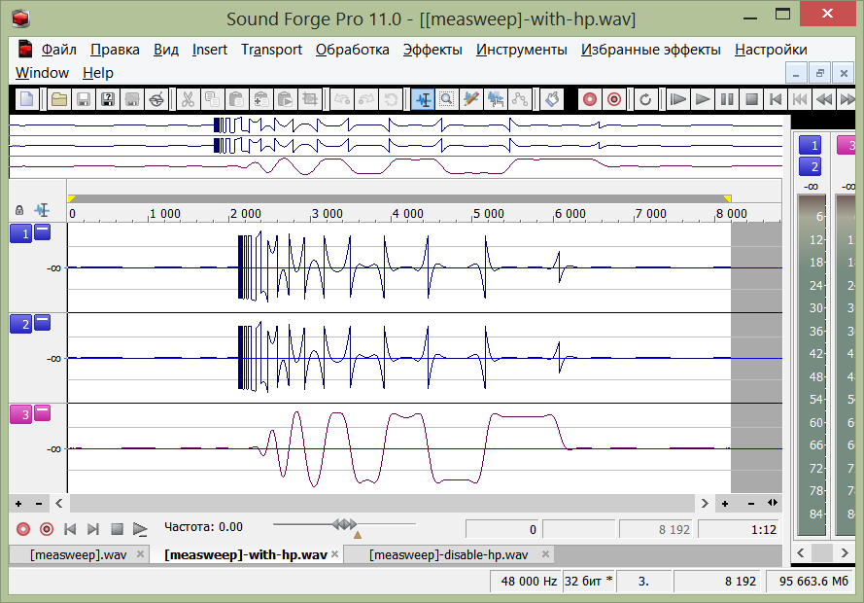Stop playback from the main toolbar
This screenshot has width=864, height=603.
pyautogui.click(x=751, y=100)
